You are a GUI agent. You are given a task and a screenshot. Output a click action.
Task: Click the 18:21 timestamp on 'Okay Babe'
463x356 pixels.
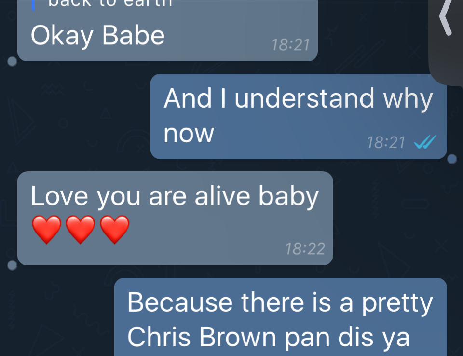point(290,45)
